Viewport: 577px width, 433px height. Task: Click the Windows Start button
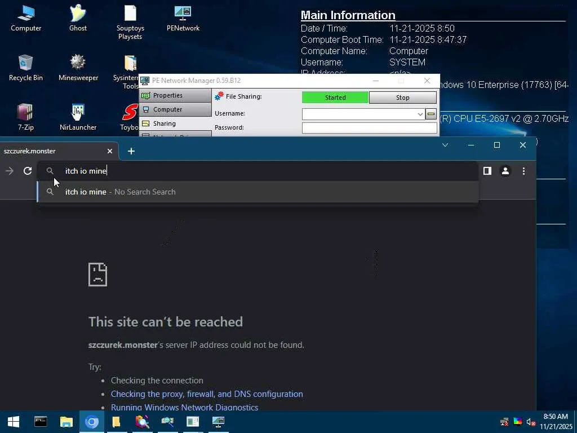tap(14, 422)
